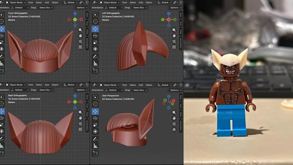Screen dimensions: 293x165
Task: Activate the Move tool in User Perspective viewport
Action: [95, 112]
